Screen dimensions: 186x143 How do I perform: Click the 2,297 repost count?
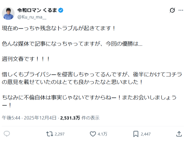(x=60, y=134)
